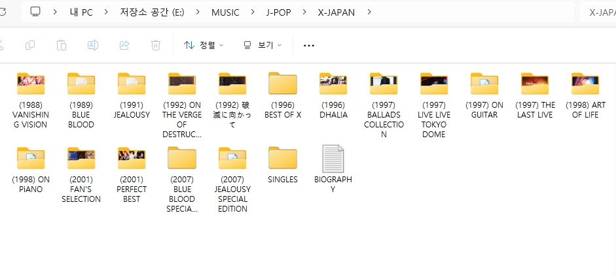Click the Share toolbar icon
Viewport: 616px width, 277px height.
click(124, 45)
